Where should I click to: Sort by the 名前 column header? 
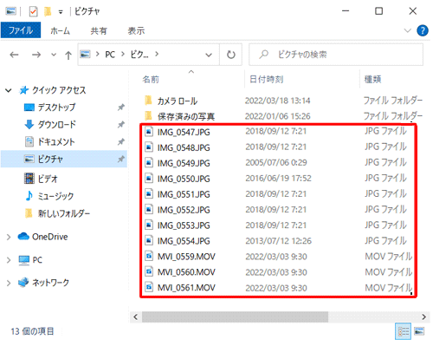point(151,79)
